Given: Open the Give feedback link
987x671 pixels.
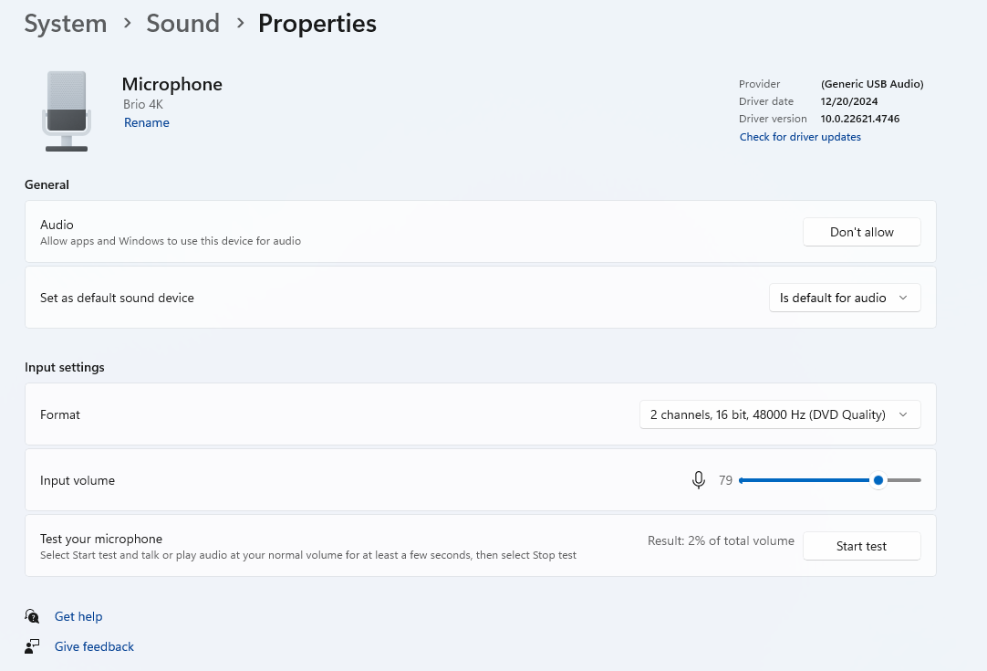Looking at the screenshot, I should [94, 646].
